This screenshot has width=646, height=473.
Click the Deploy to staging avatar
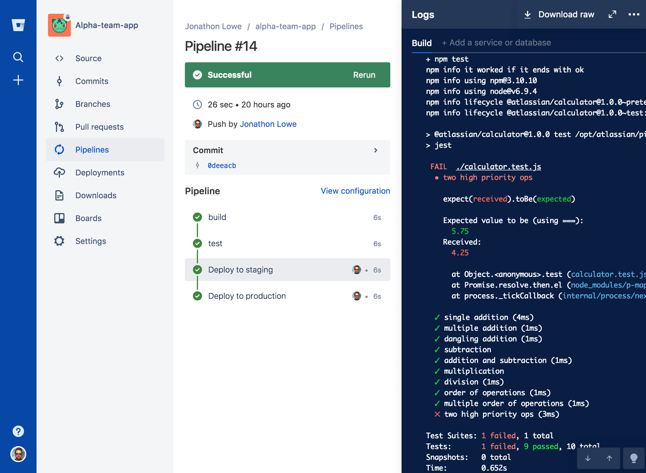coord(357,270)
